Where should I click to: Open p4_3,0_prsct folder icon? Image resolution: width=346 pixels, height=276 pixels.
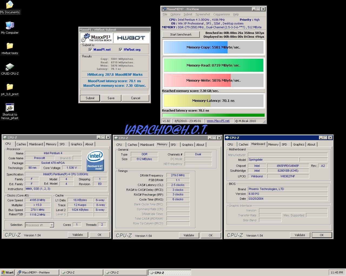[x=10, y=89]
